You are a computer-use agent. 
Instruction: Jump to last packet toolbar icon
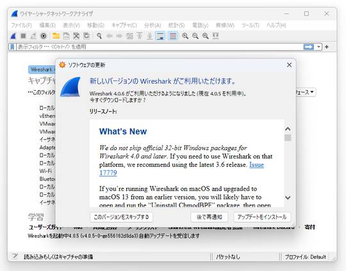pos(149,36)
